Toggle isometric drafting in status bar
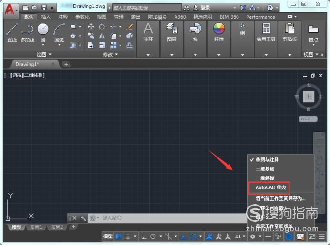 168,236
